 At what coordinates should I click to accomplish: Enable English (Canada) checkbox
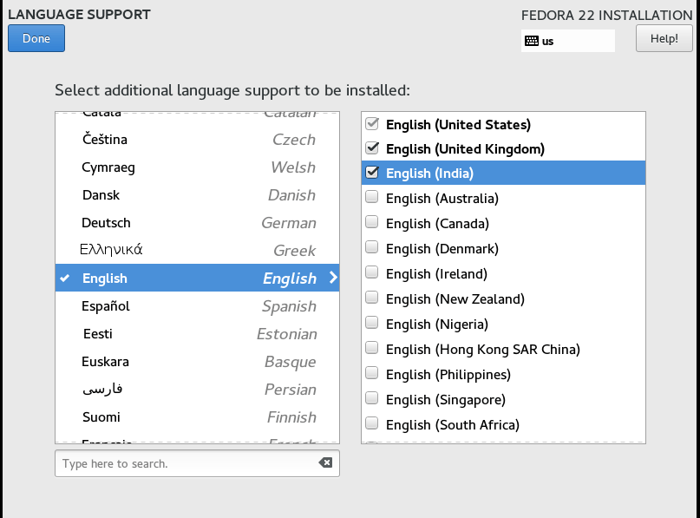[x=372, y=222]
